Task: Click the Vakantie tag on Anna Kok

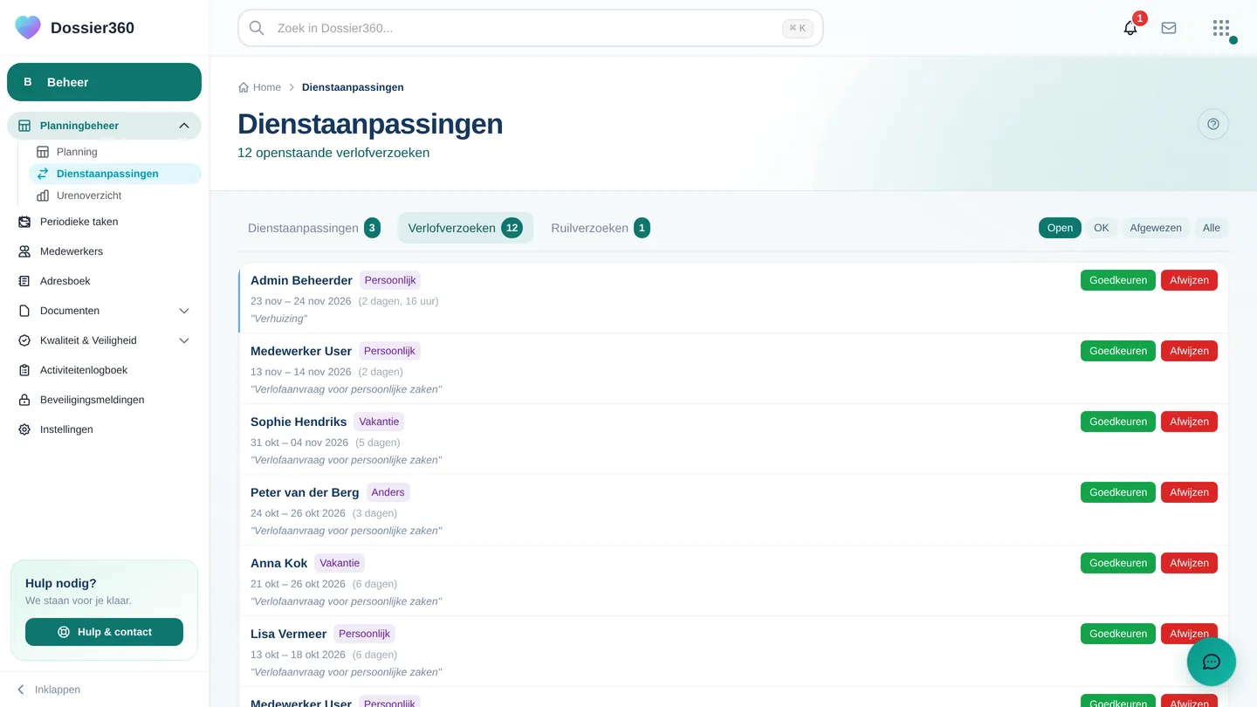Action: [x=340, y=563]
